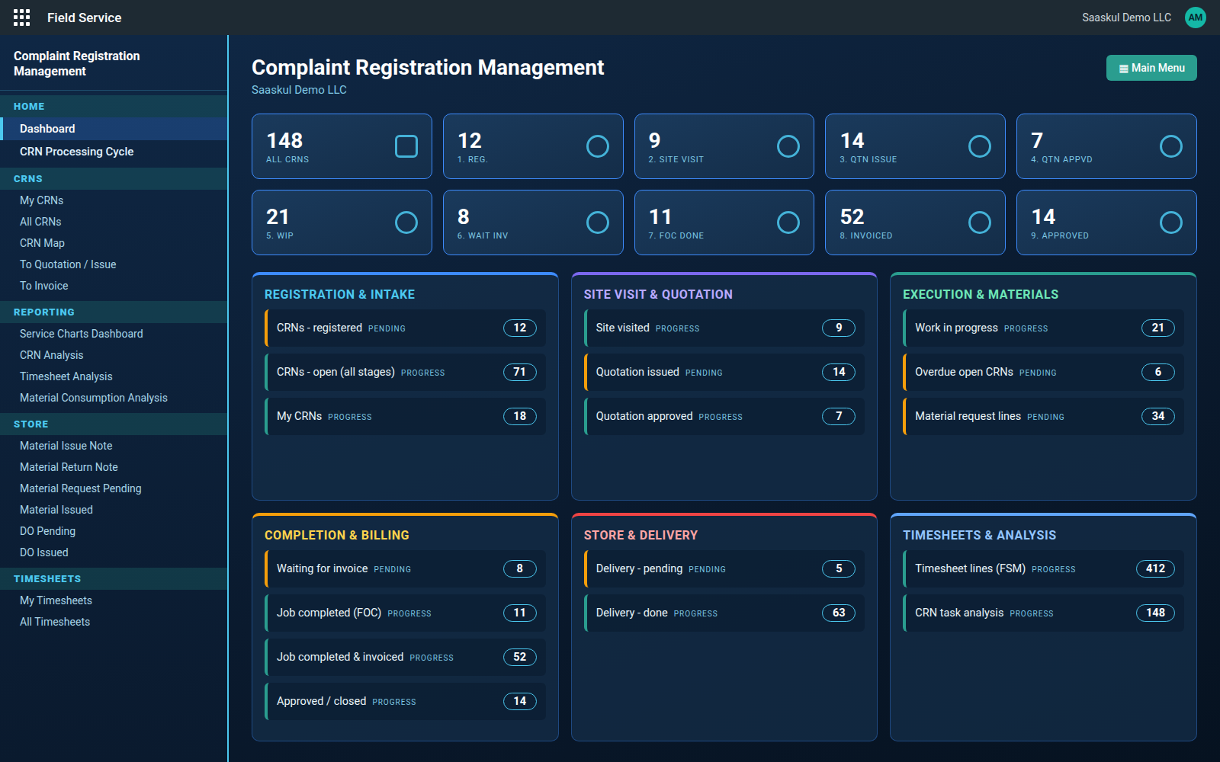1220x762 pixels.
Task: Open Overdue open CRNs row
Action: pyautogui.click(x=1043, y=372)
